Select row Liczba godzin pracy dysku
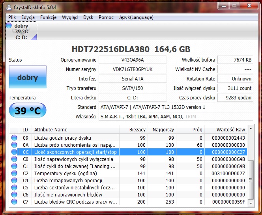 (x=128, y=138)
